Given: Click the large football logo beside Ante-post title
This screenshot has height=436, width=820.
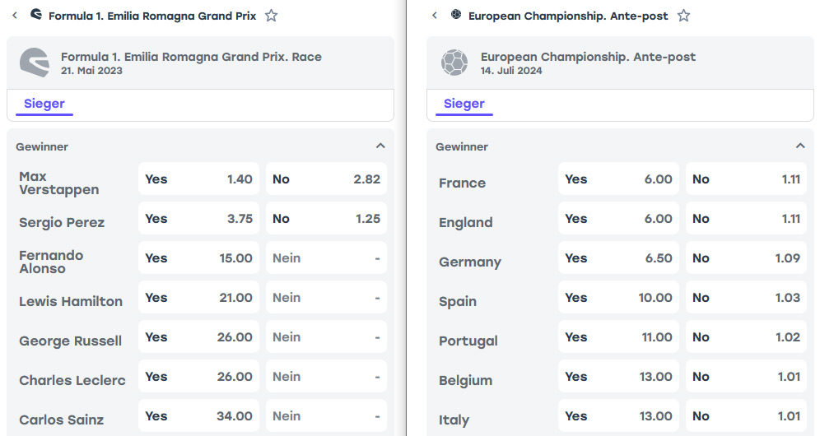Looking at the screenshot, I should point(454,63).
